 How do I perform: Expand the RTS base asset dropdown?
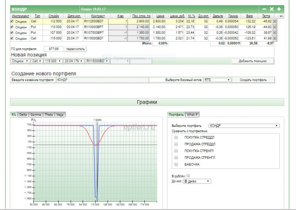218,80
